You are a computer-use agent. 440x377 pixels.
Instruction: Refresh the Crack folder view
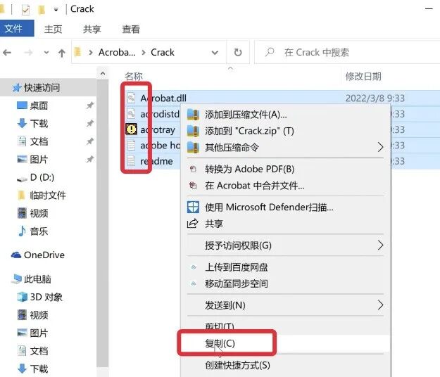click(238, 53)
